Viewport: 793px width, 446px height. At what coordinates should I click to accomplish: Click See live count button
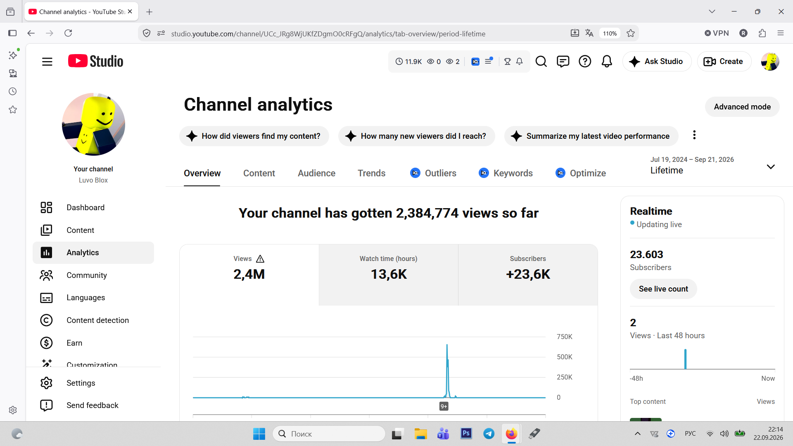(x=663, y=289)
